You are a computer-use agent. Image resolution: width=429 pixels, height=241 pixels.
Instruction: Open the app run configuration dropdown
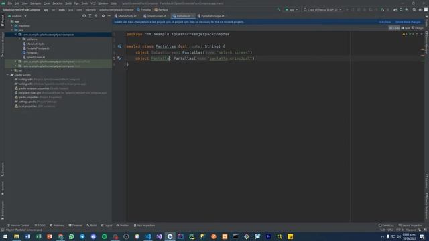[x=292, y=9]
